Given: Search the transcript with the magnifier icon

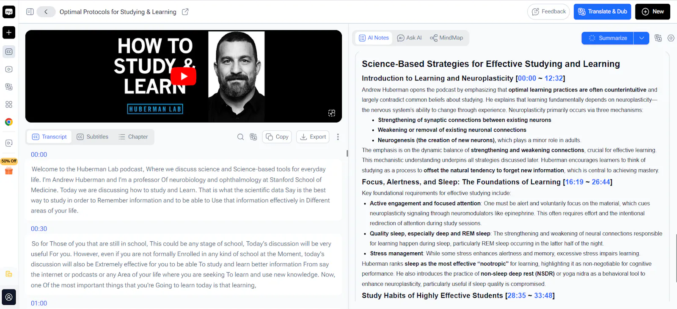Looking at the screenshot, I should [x=240, y=137].
